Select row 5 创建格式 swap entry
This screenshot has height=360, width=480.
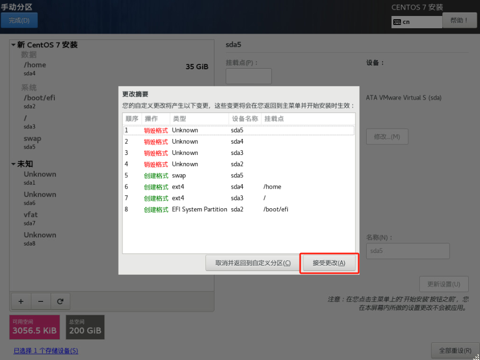238,176
